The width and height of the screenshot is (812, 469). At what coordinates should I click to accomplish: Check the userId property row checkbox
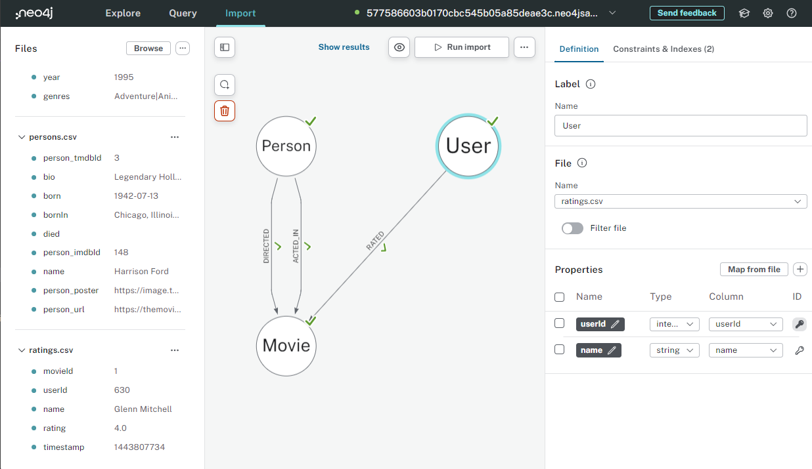point(559,323)
